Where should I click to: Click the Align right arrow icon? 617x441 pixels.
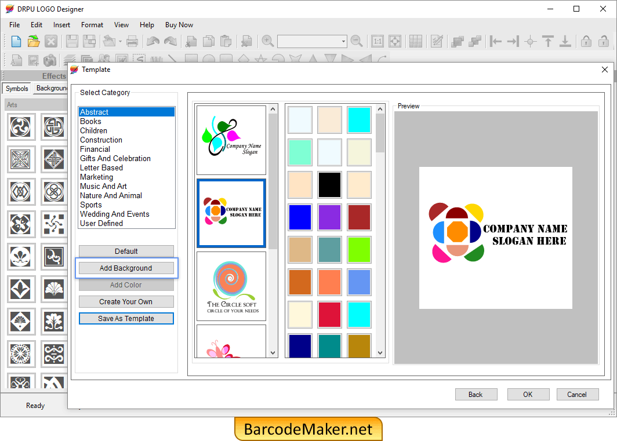click(513, 41)
